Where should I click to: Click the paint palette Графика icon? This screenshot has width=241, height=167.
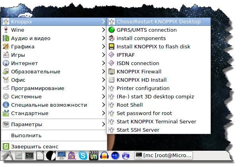point(6,46)
